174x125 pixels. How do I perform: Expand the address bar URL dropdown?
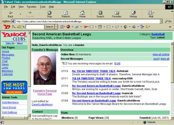tap(161, 21)
